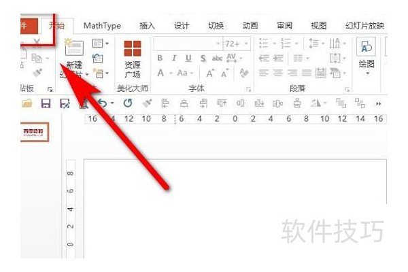The height and width of the screenshot is (272, 408).
Task: Decrease the list indent level
Action: [x=264, y=58]
